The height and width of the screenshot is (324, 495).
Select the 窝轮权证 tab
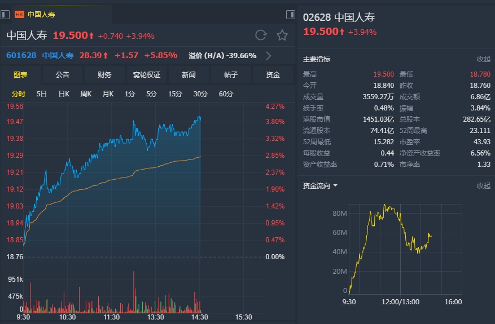pos(147,74)
